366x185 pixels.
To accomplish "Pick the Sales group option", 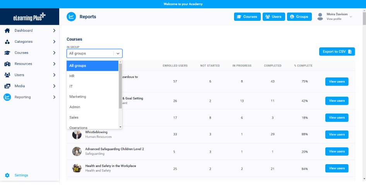I will coord(74,118).
